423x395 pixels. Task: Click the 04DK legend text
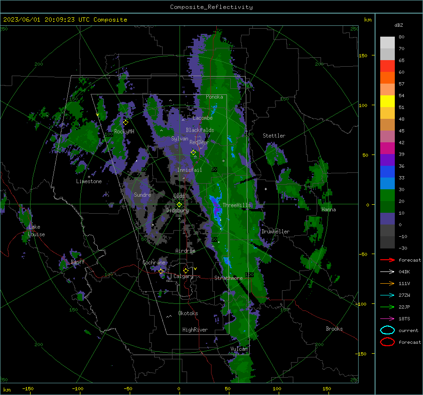pyautogui.click(x=404, y=272)
